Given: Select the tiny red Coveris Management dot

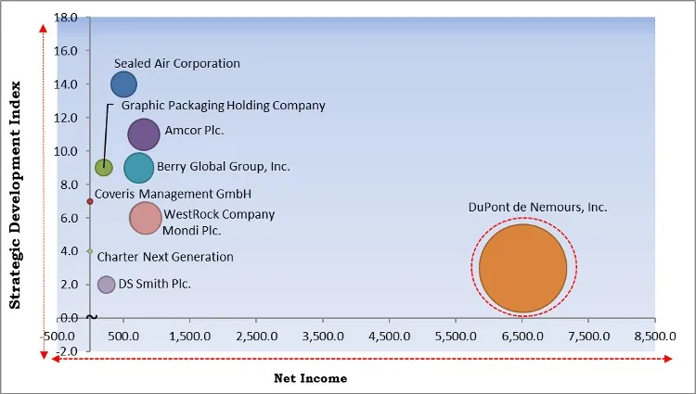Looking at the screenshot, I should tap(89, 201).
